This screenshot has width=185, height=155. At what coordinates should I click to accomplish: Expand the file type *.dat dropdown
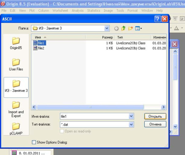click(131, 124)
